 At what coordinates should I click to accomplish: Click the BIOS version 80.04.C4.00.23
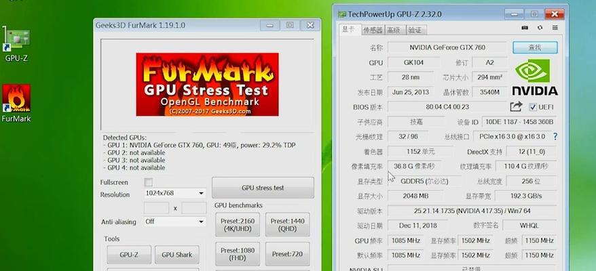click(447, 107)
